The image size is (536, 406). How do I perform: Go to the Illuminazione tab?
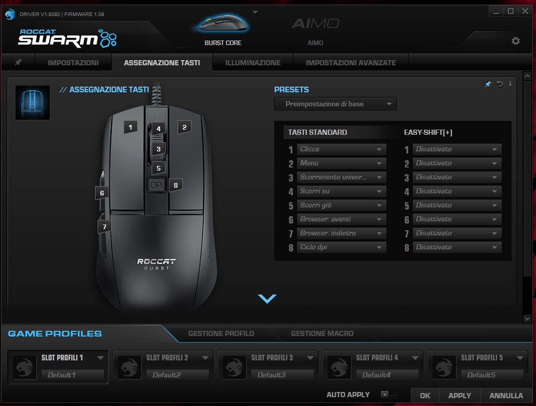coord(253,62)
